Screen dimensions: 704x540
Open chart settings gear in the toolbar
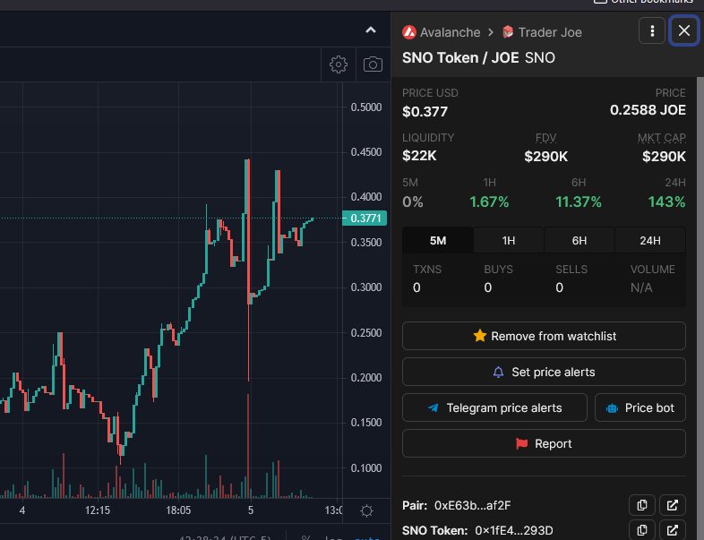coord(338,64)
